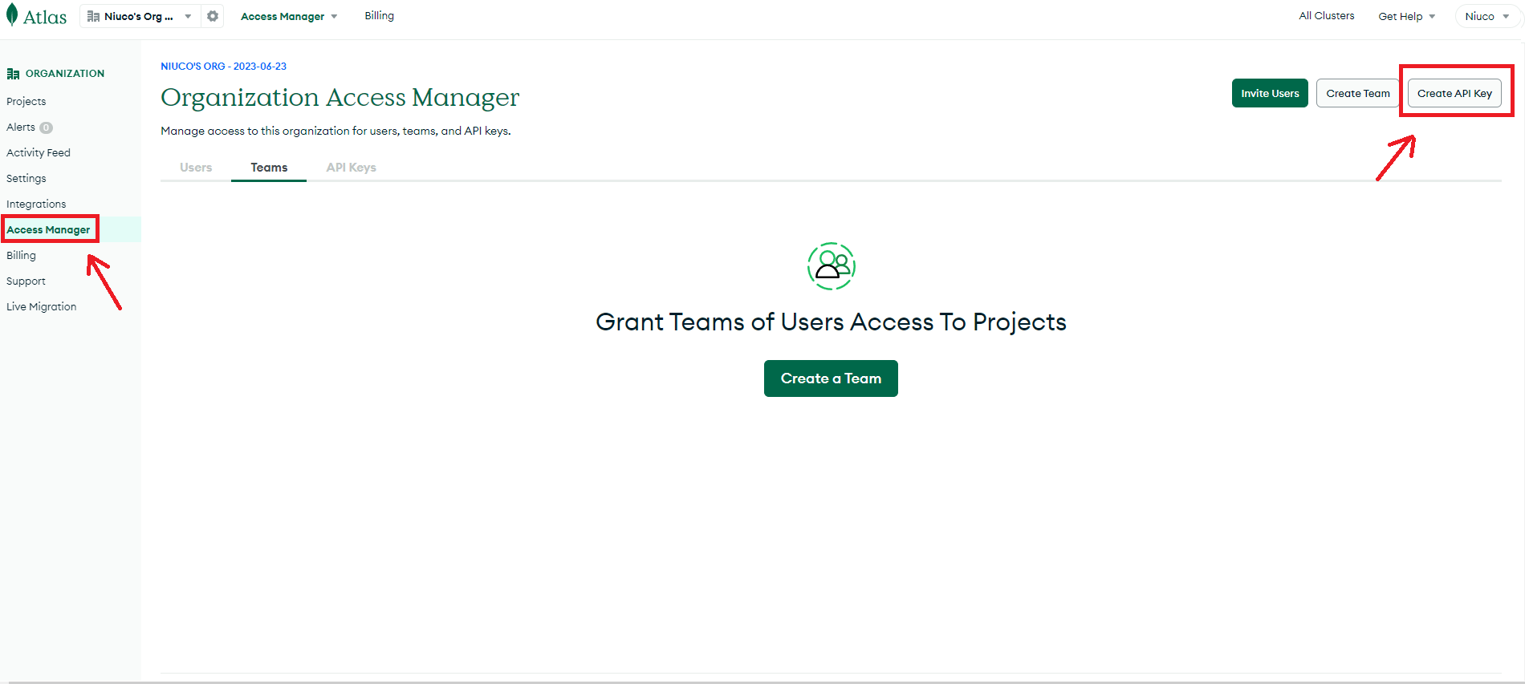Click the NIUCO'S ORG - 2023-06-23 breadcrumb link

pyautogui.click(x=223, y=67)
